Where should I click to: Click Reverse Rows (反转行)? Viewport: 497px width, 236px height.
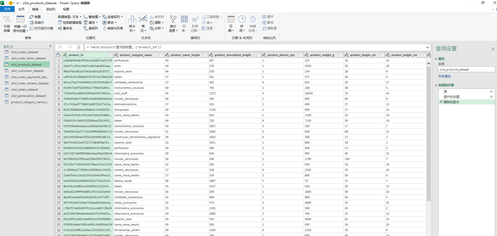[37, 22]
